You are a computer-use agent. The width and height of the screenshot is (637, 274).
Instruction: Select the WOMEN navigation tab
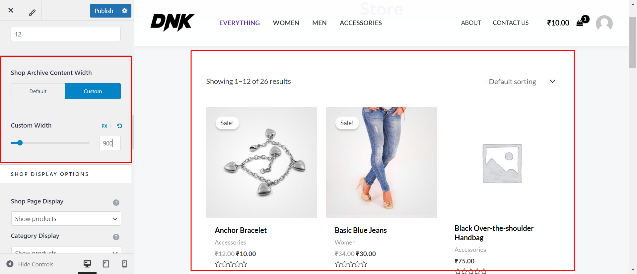point(286,23)
